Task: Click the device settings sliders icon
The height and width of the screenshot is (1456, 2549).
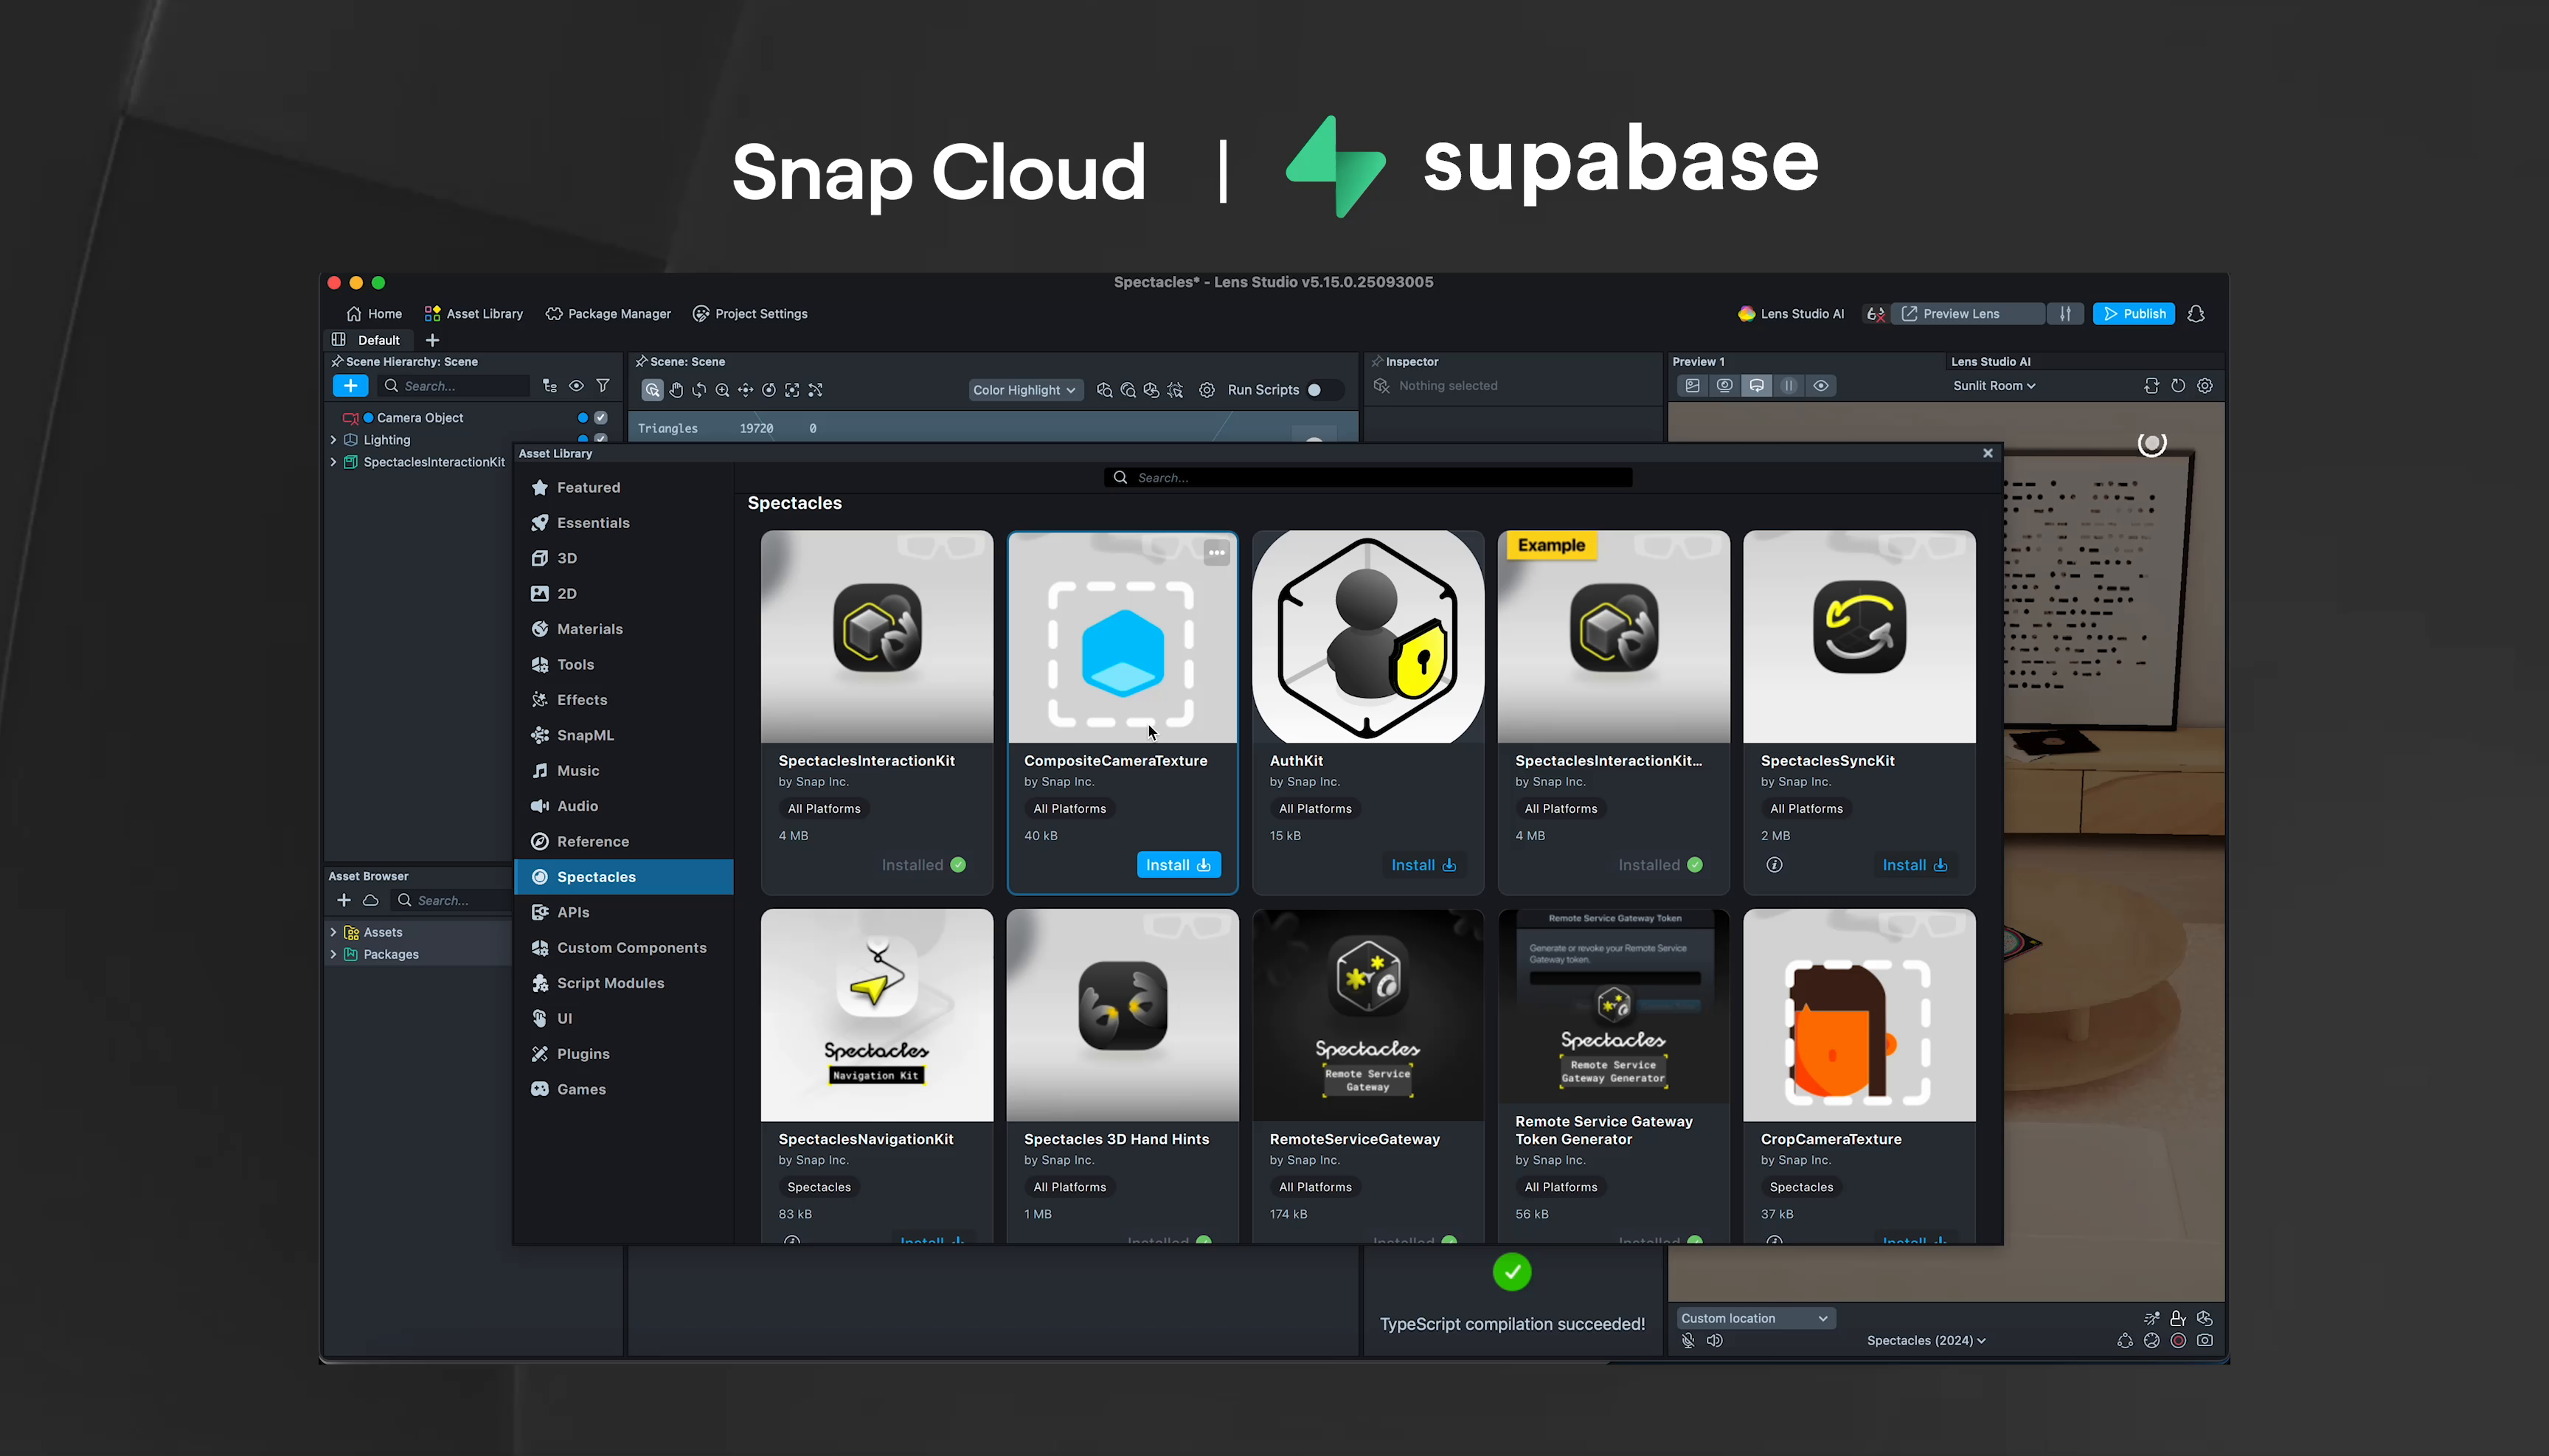Action: 2065,314
